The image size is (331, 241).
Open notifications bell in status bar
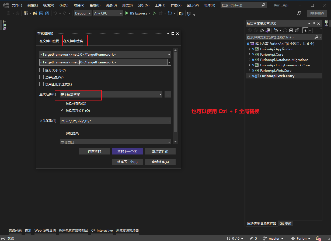click(x=318, y=238)
